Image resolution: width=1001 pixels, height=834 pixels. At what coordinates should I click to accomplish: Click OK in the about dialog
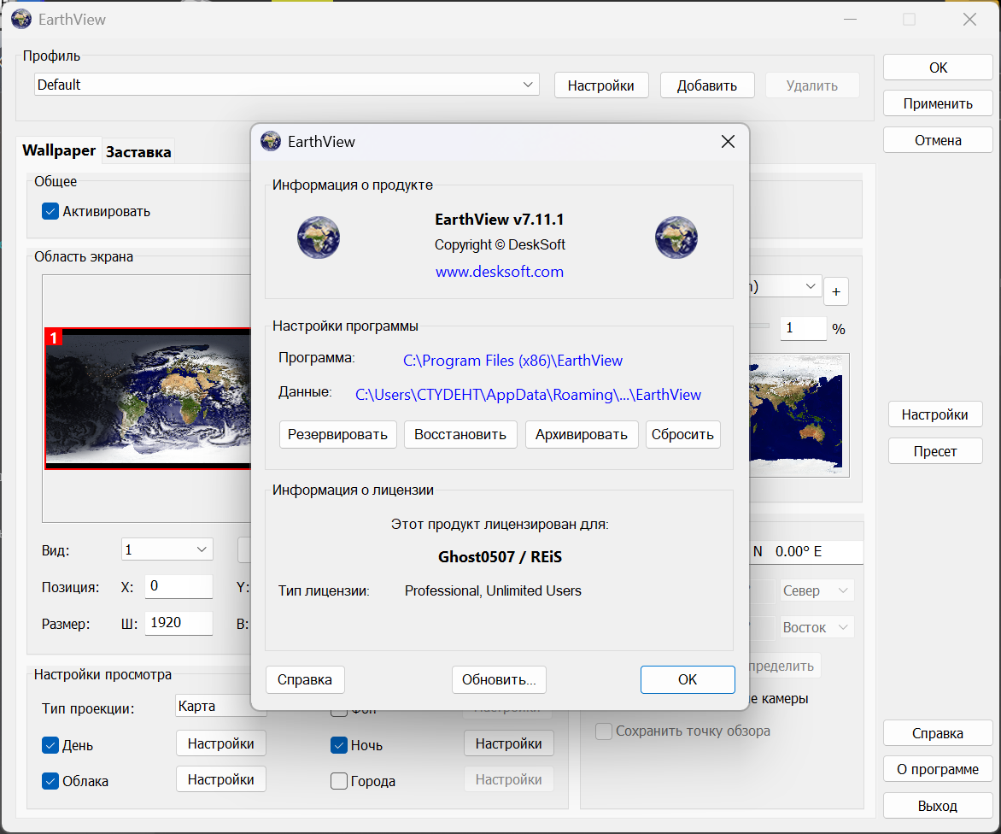(x=688, y=679)
